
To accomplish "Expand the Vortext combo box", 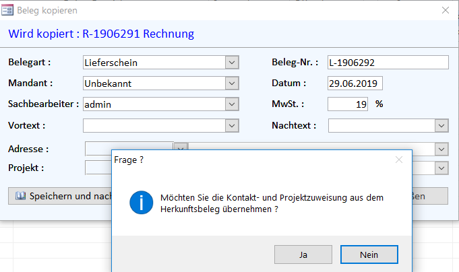I will [x=232, y=125].
